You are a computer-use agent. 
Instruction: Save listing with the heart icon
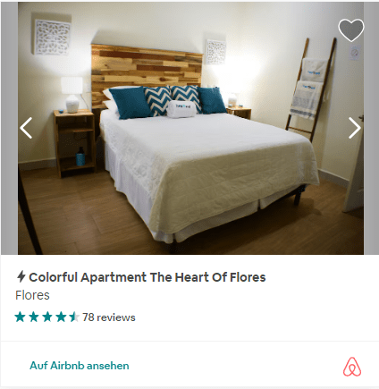(x=351, y=30)
